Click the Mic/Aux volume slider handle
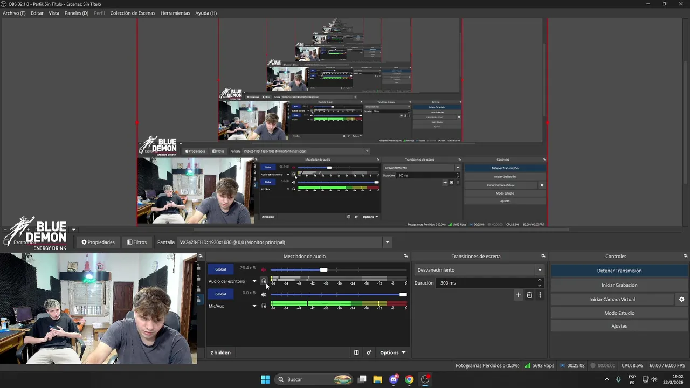Image resolution: width=690 pixels, height=388 pixels. [x=403, y=295]
